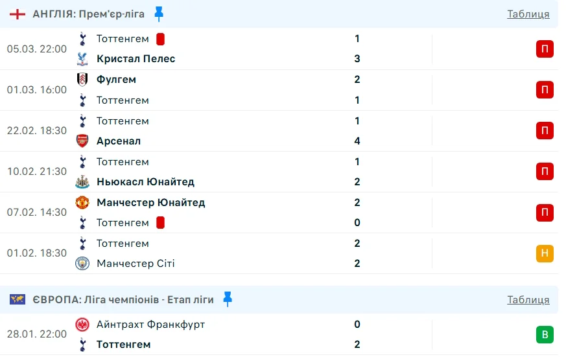Pin the England Premier League section
The height and width of the screenshot is (357, 566).
[159, 14]
